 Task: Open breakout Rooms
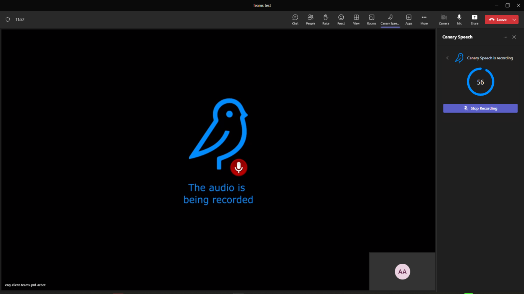tap(372, 20)
